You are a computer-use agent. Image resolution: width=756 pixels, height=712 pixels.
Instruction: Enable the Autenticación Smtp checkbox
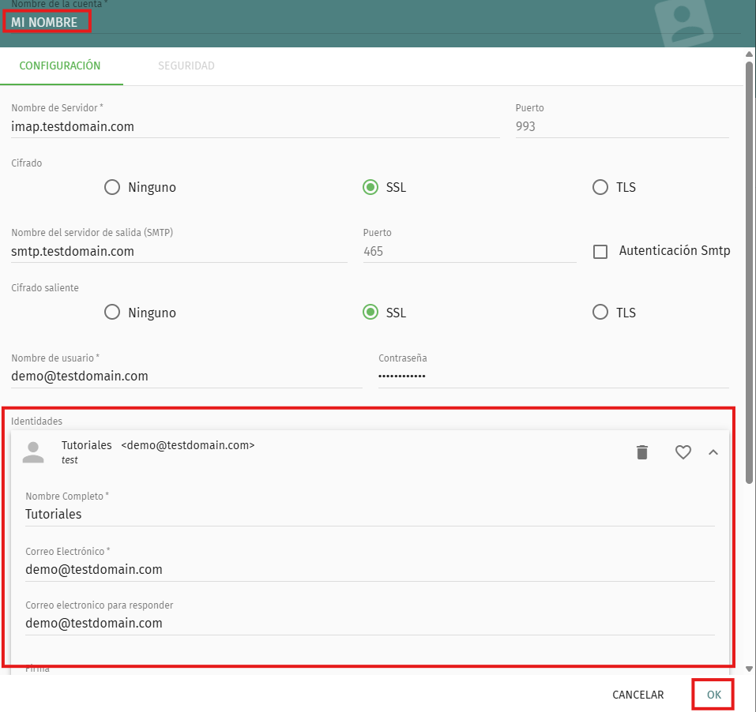pyautogui.click(x=600, y=252)
